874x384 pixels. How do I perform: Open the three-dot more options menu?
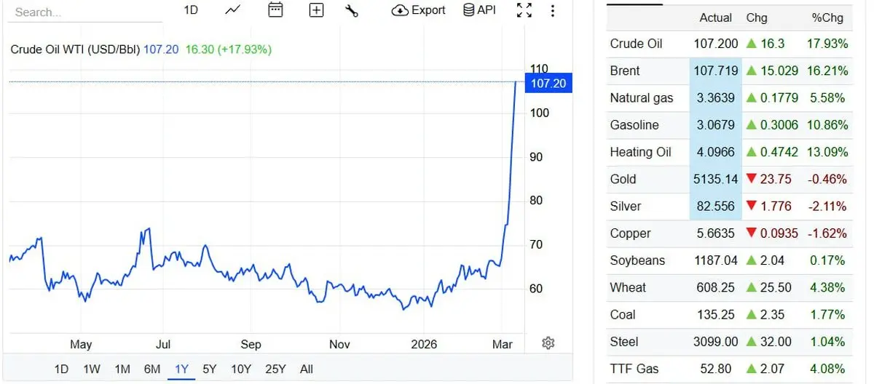tap(553, 10)
